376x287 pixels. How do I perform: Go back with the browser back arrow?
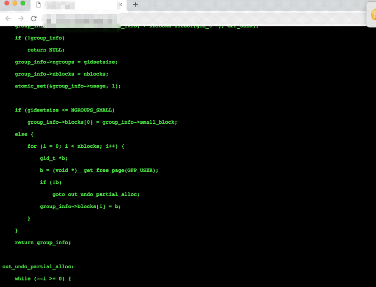(8, 18)
